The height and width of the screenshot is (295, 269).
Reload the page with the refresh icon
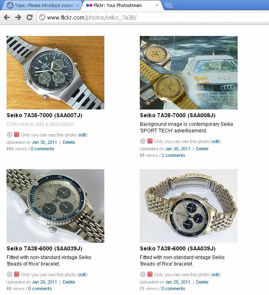30,17
